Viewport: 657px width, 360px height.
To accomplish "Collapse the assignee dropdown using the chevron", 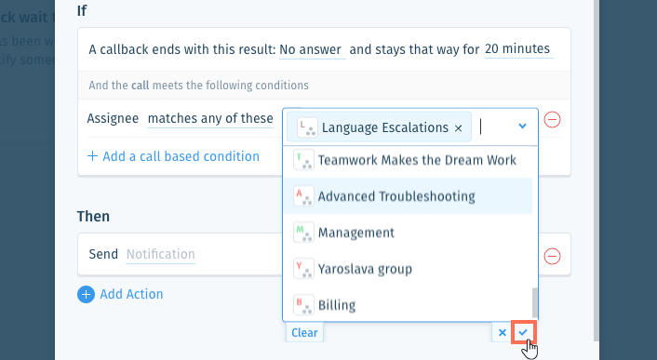I will click(522, 126).
